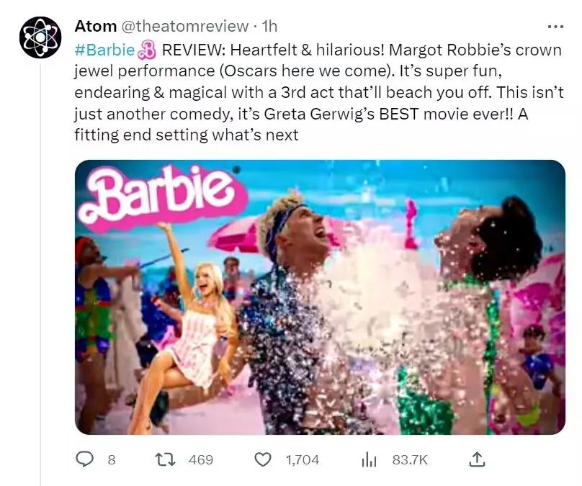Like the tweet with the heart
Viewport: 582px width, 486px height.
click(x=264, y=459)
